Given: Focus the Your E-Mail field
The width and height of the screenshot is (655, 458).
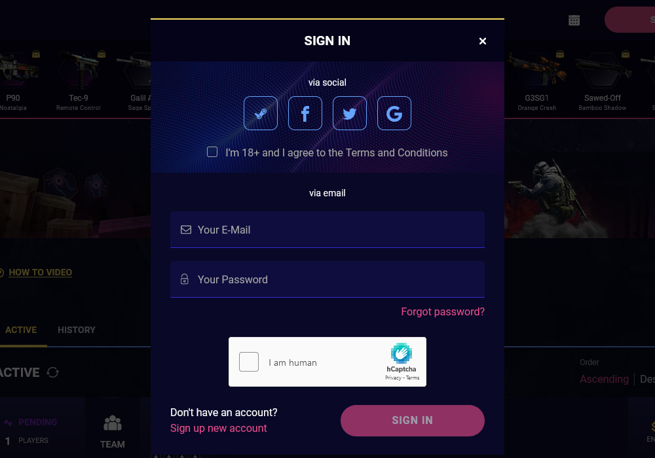Looking at the screenshot, I should tap(327, 230).
